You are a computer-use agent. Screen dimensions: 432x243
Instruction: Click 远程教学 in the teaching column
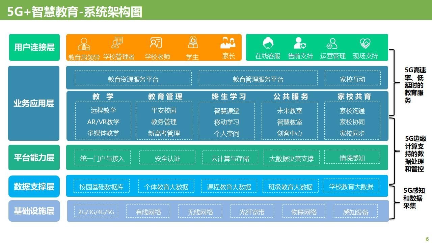pos(103,110)
